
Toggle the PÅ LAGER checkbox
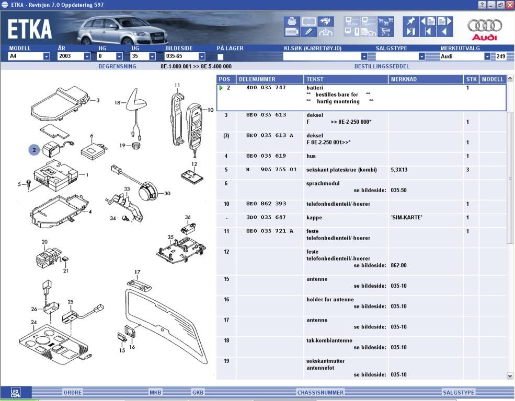tap(220, 56)
